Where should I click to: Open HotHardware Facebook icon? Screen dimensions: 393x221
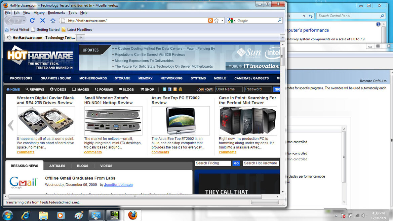tap(170, 89)
